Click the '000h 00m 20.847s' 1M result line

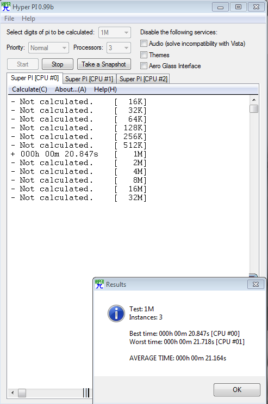coord(79,154)
